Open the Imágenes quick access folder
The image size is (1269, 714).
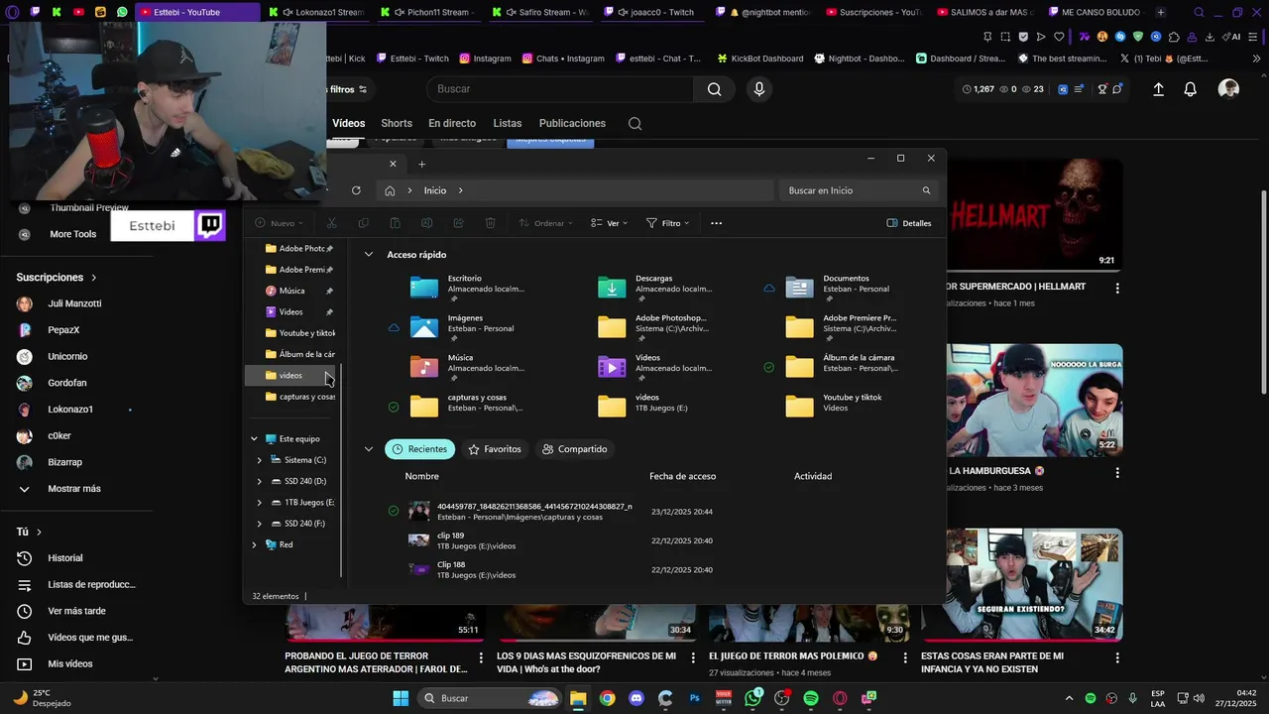click(x=466, y=326)
